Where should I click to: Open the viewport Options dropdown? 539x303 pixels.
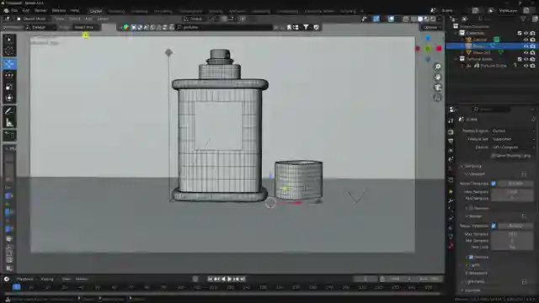coord(430,28)
